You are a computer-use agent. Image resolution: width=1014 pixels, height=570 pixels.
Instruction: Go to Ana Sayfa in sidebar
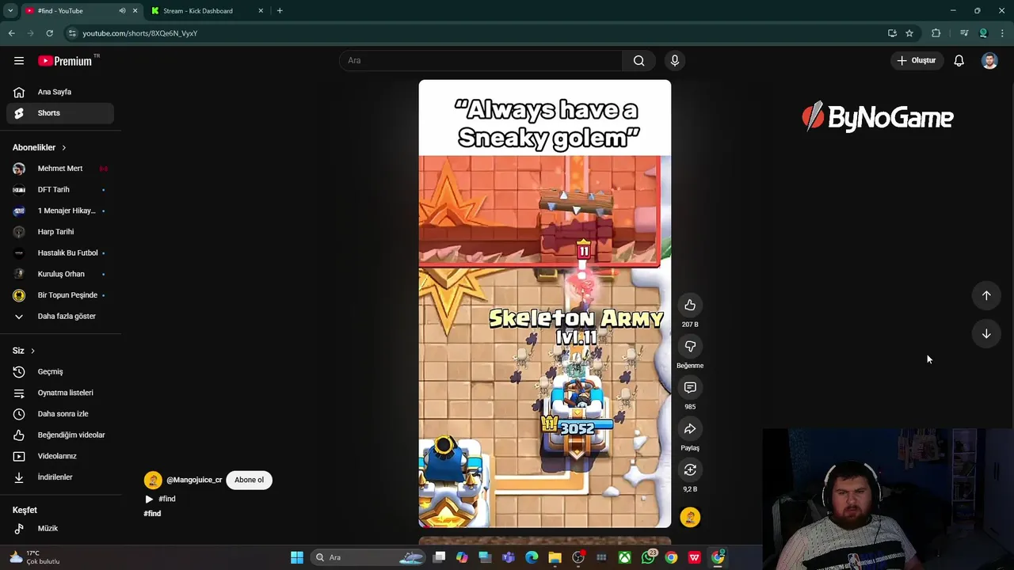tap(60, 92)
